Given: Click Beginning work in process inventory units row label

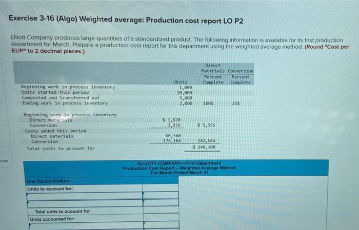Looking at the screenshot, I should point(68,87).
